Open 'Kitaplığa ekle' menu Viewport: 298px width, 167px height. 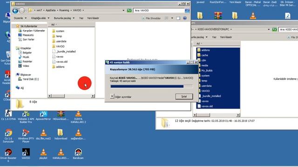pyautogui.click(x=40, y=18)
